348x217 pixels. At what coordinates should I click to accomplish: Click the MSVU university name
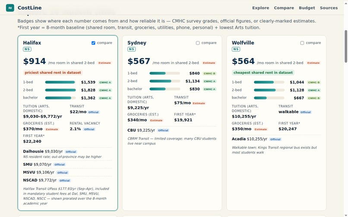pos(29,173)
